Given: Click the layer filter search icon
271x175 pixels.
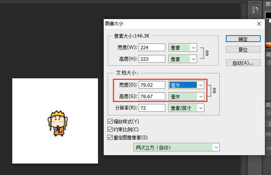Looking at the screenshot, I should tap(268, 114).
